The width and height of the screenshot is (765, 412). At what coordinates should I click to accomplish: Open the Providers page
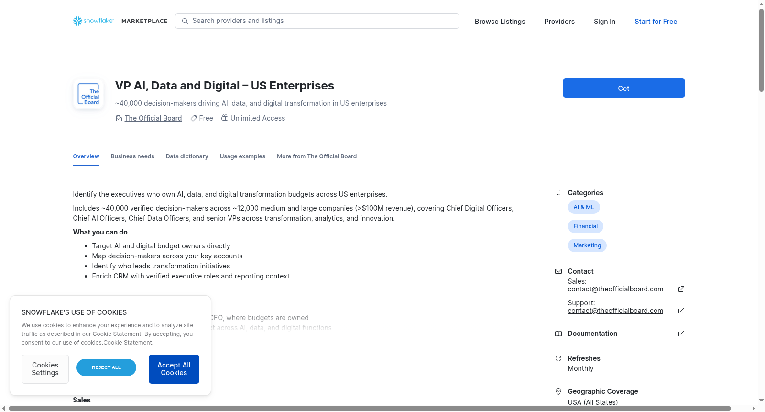coord(559,22)
